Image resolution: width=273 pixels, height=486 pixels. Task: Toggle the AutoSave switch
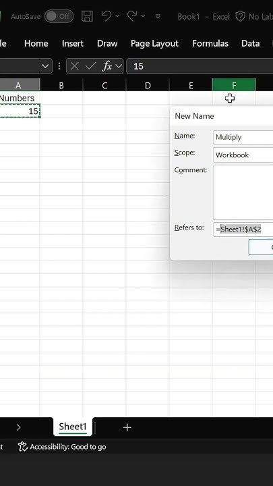[59, 16]
